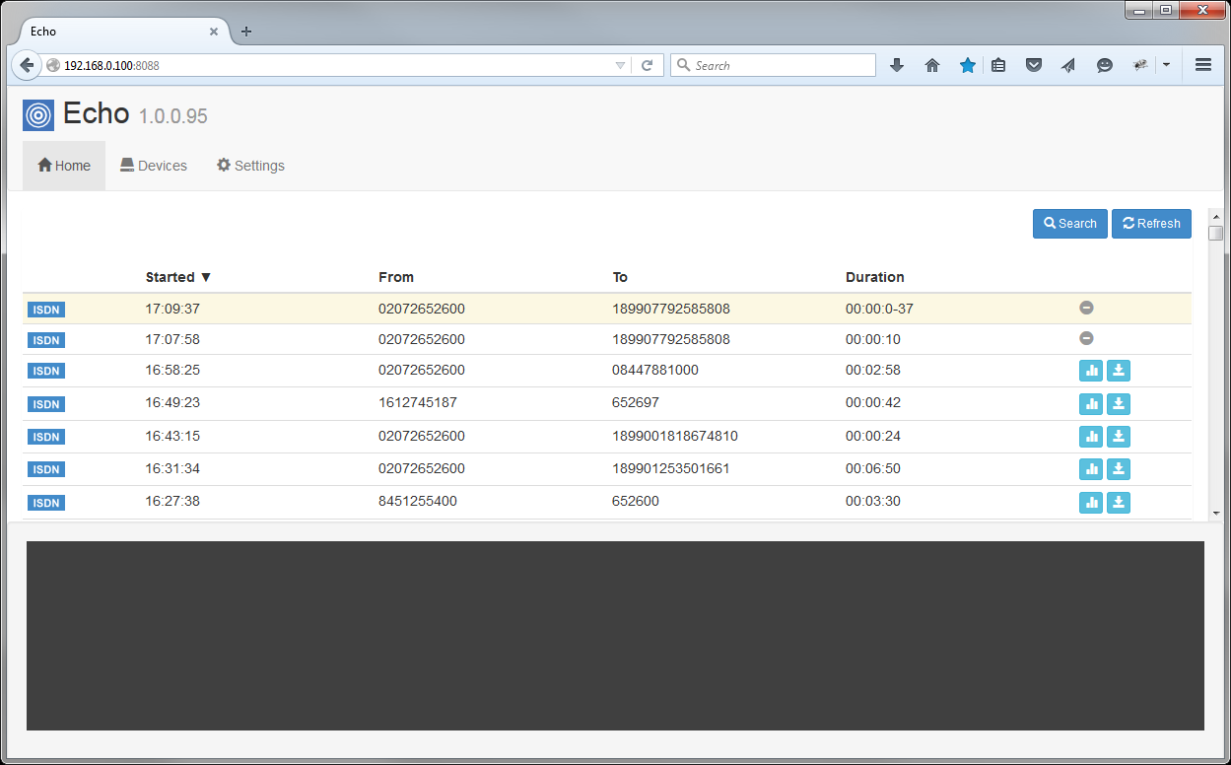
Task: Click the duration 00:02:58
Action: (873, 370)
